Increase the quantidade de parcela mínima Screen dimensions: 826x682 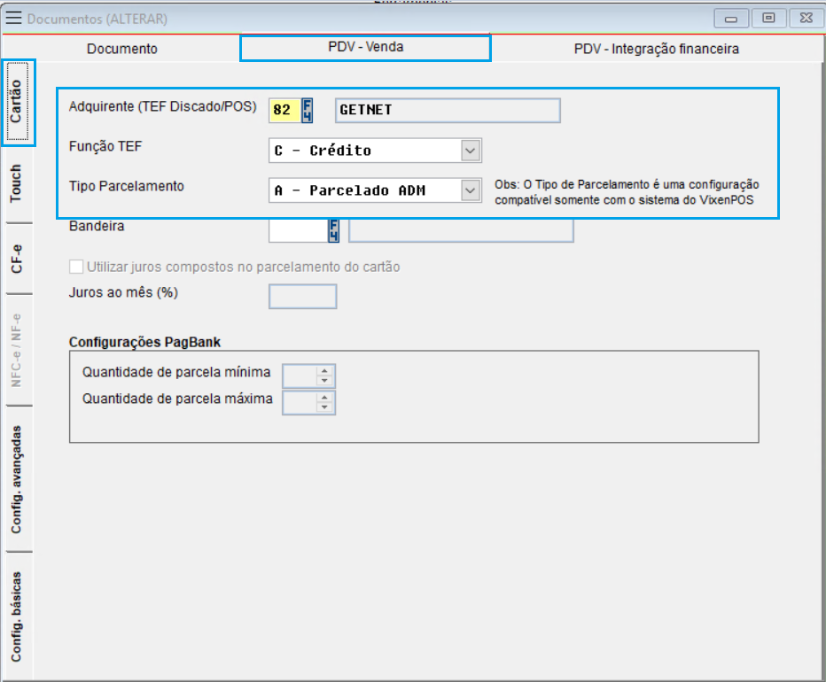(325, 371)
